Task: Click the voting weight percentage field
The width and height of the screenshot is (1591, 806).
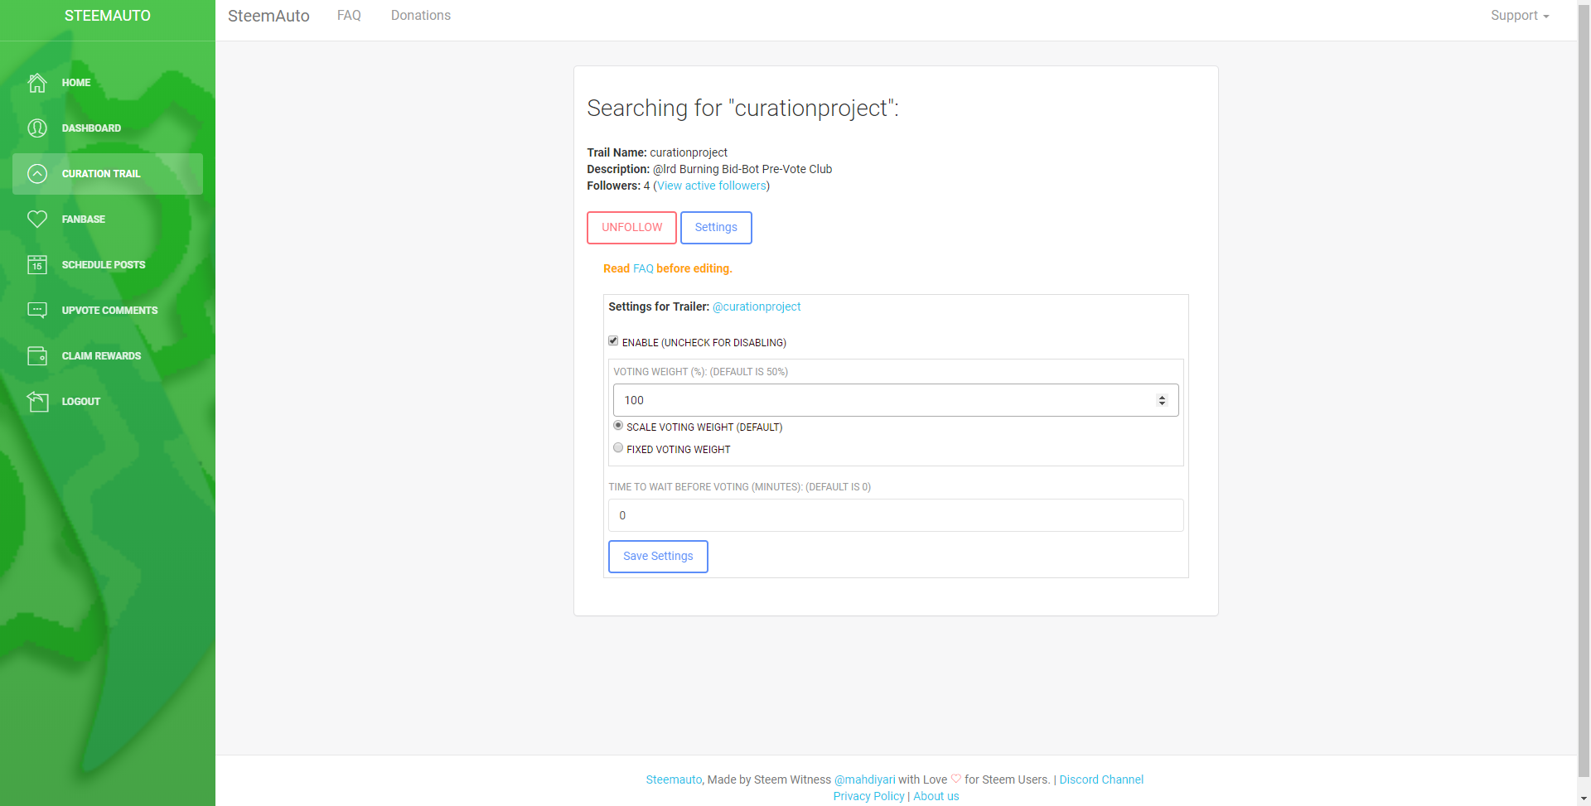Action: (x=896, y=400)
